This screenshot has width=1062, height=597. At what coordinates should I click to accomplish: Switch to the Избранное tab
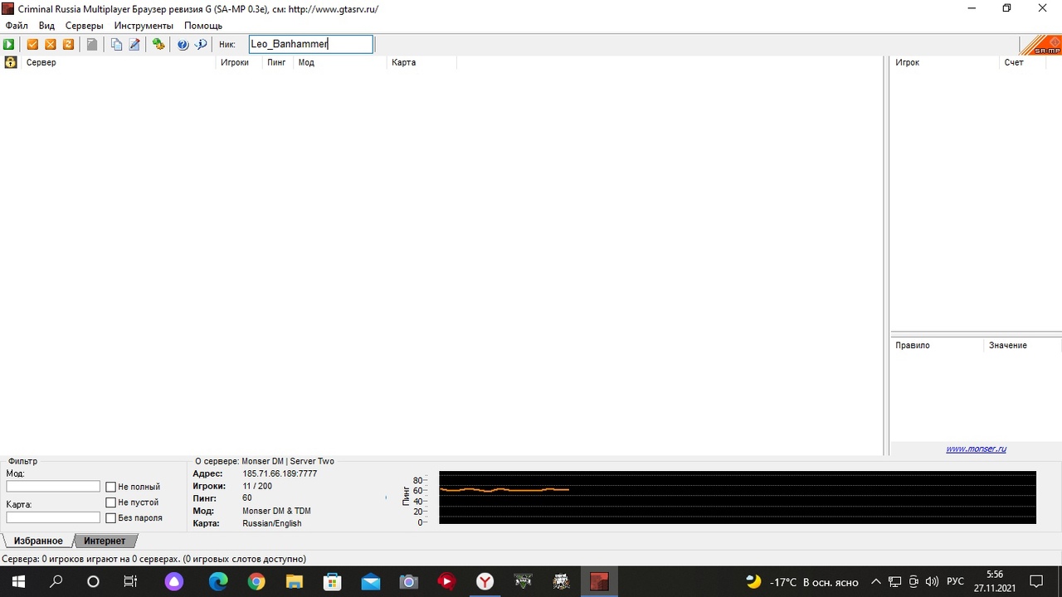pos(38,541)
